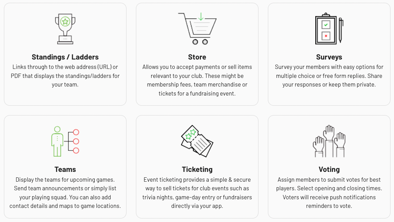Open the Teams heading
Screen dimensions: 394x222
(65, 170)
